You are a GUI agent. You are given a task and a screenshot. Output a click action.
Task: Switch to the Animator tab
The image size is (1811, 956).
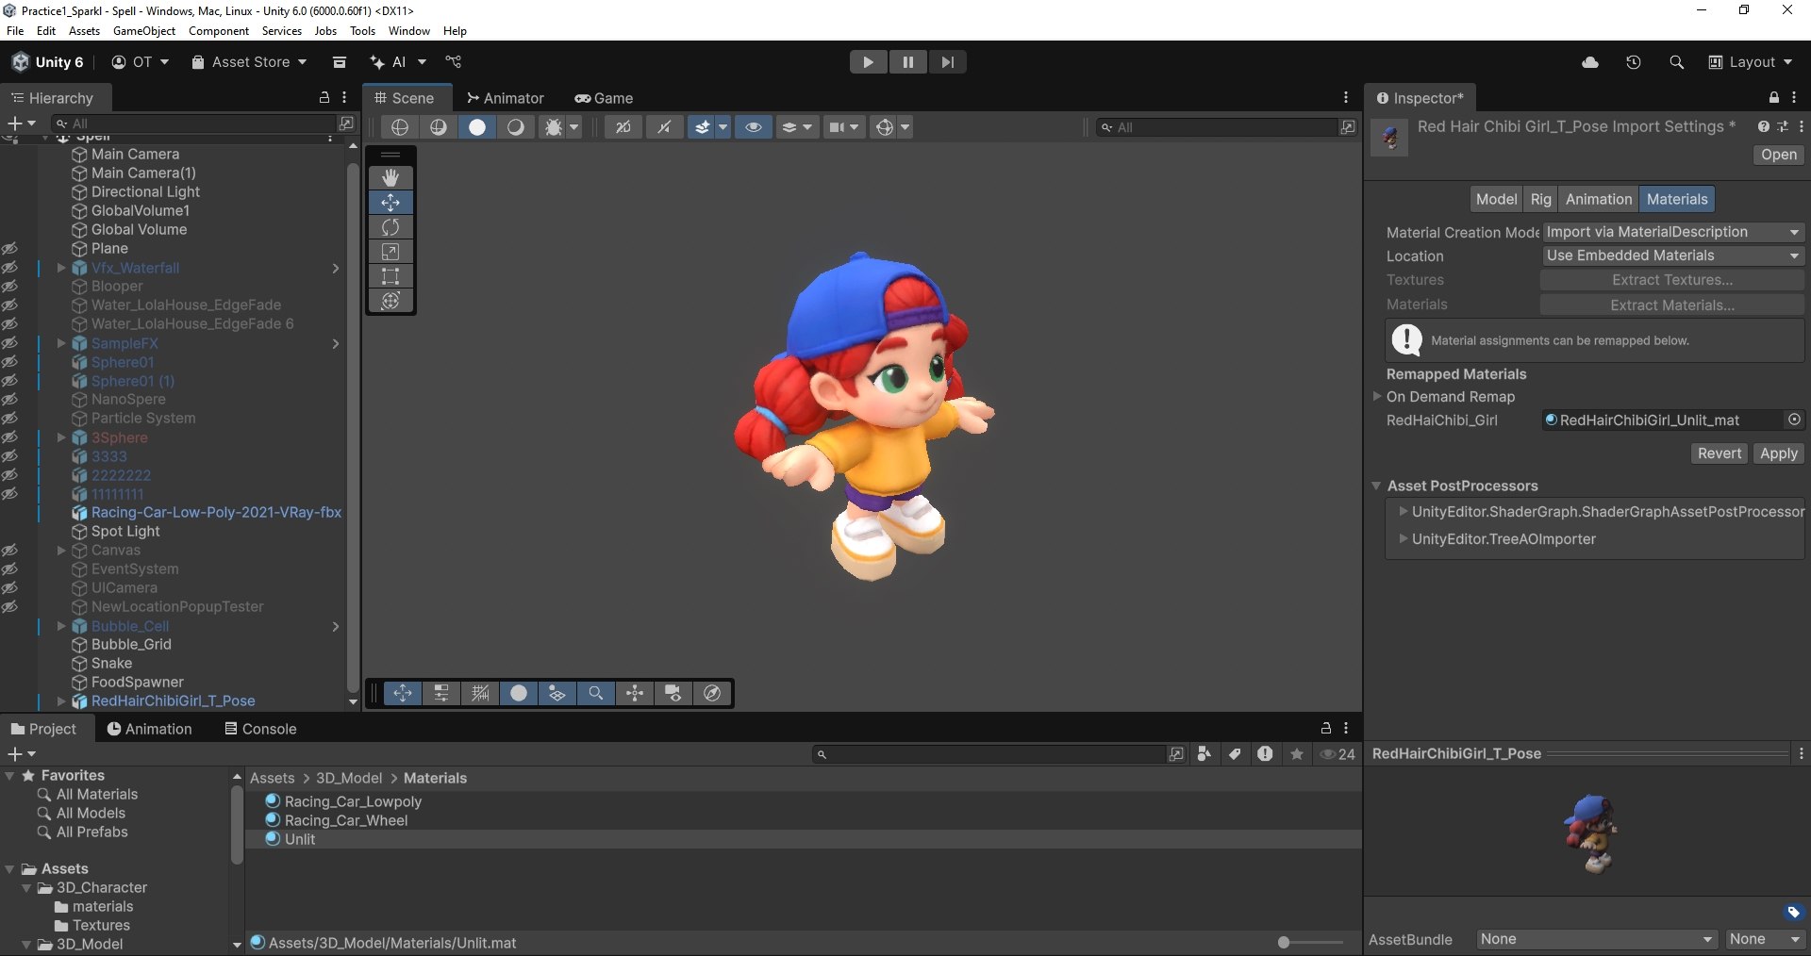pyautogui.click(x=505, y=98)
